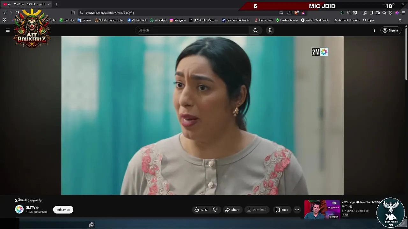
Task: Open YouTube settings three-dot menu
Action: pyautogui.click(x=374, y=30)
